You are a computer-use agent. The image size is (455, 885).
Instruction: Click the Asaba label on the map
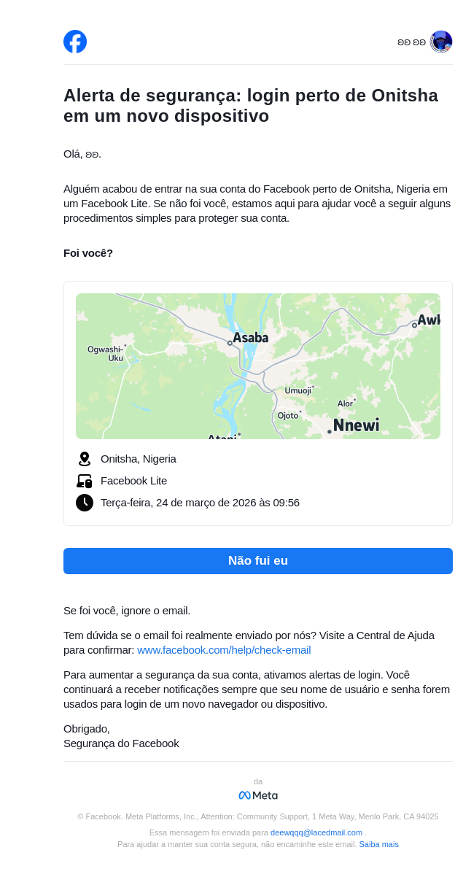(251, 338)
